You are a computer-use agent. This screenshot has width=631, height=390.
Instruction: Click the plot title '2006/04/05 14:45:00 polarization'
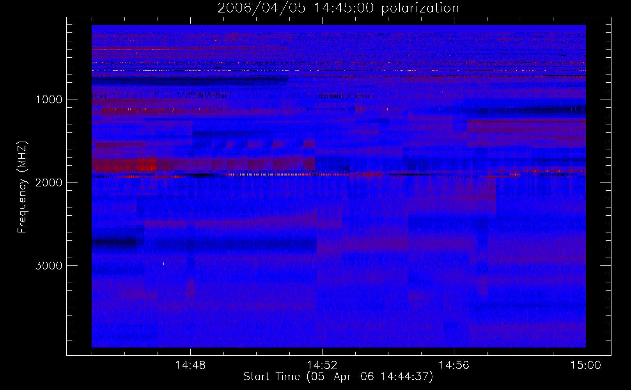(x=338, y=8)
